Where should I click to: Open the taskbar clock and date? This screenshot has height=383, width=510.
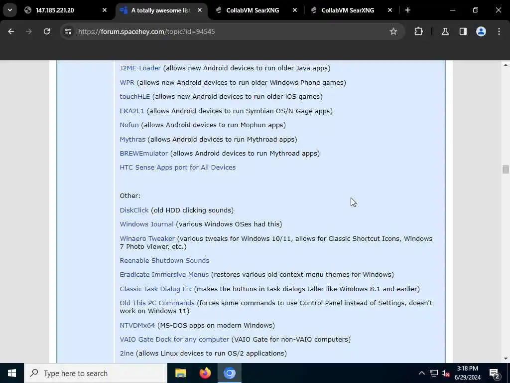pos(467,373)
